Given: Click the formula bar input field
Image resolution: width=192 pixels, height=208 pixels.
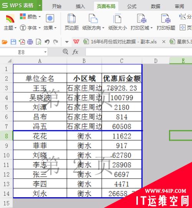Looking at the screenshot, I should [139, 52].
